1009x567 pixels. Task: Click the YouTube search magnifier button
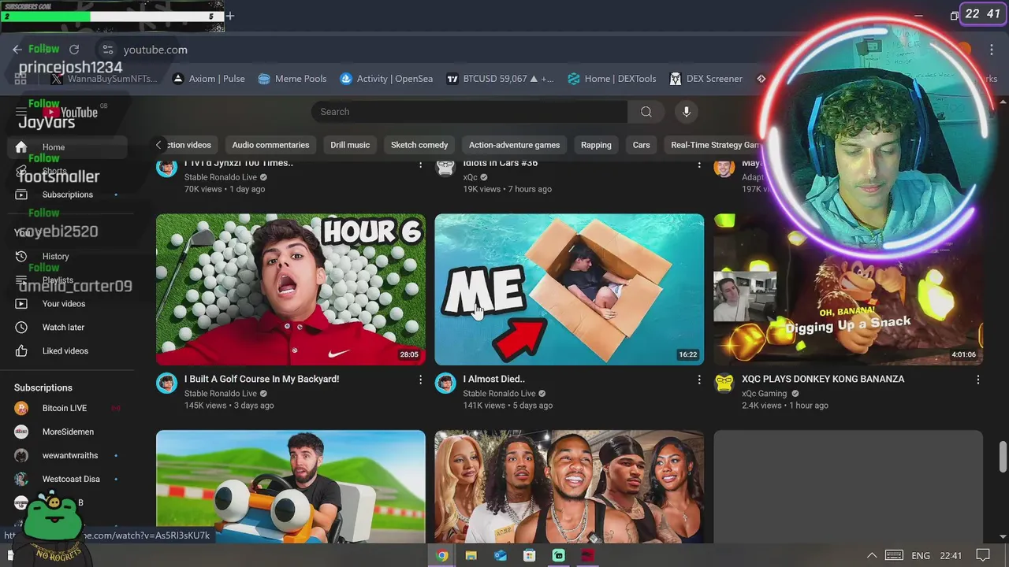646,112
